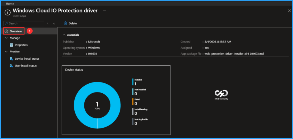Click the 1 TOTAL donut center
The width and height of the screenshot is (293, 139).
(97, 105)
